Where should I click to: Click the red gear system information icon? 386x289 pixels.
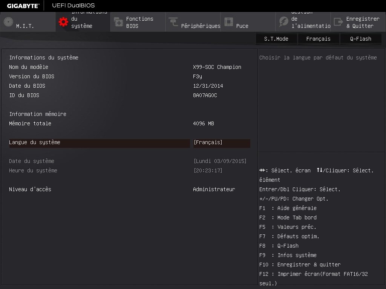tap(63, 22)
